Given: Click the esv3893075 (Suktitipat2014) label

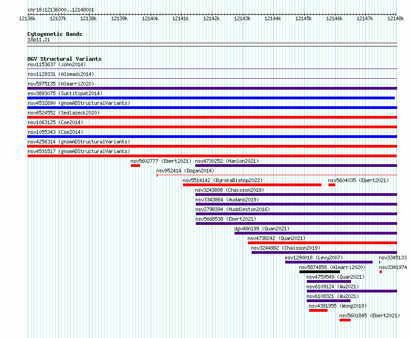Looking at the screenshot, I should [x=65, y=93].
